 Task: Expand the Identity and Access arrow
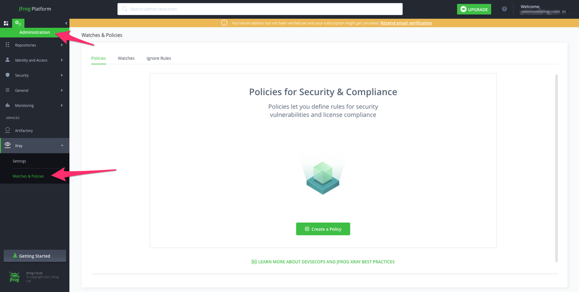[62, 60]
